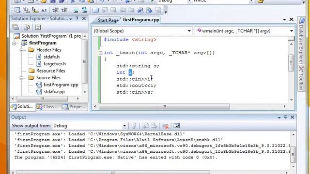Collapse the firstProgram project node
The image size is (310, 174).
point(15,43)
